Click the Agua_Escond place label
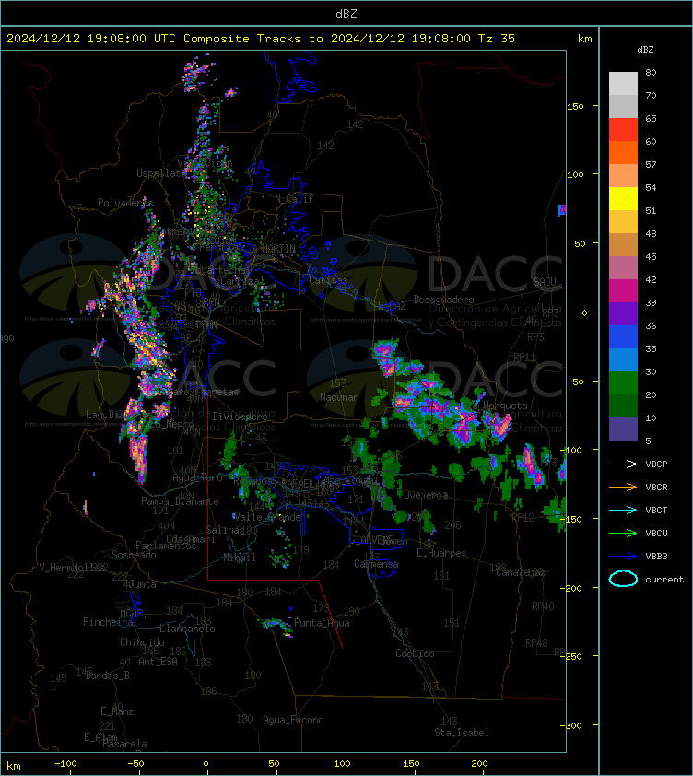The width and height of the screenshot is (693, 776). [293, 720]
